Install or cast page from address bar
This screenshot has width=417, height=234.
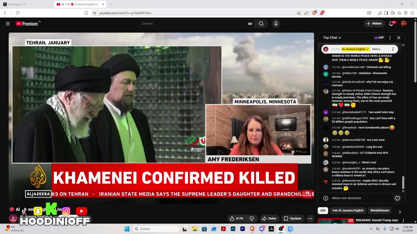pos(299,13)
